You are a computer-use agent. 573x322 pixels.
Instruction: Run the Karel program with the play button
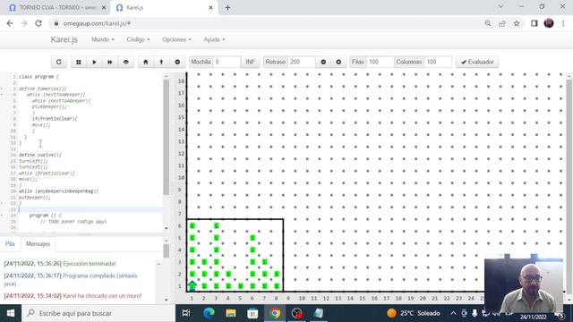point(94,62)
